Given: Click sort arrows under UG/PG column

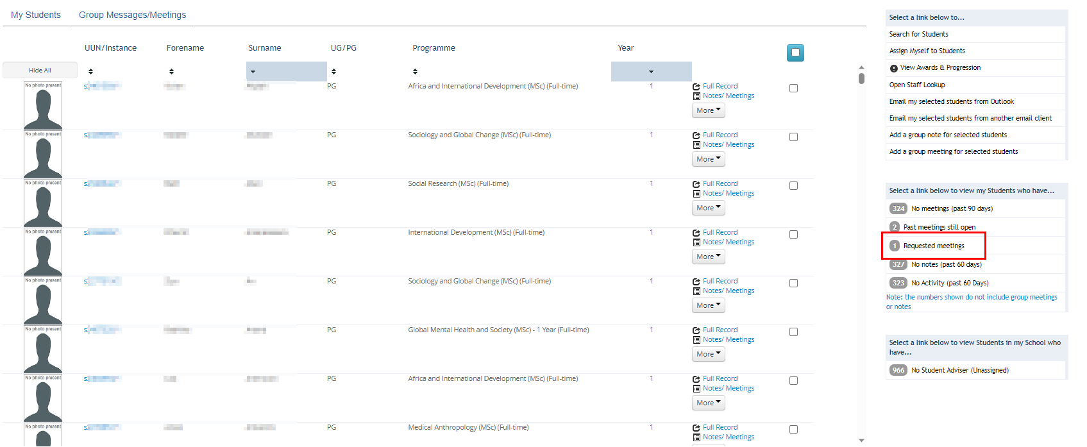Looking at the screenshot, I should 333,71.
